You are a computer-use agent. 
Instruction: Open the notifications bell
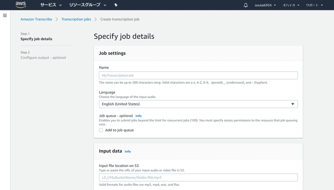[x=245, y=5]
